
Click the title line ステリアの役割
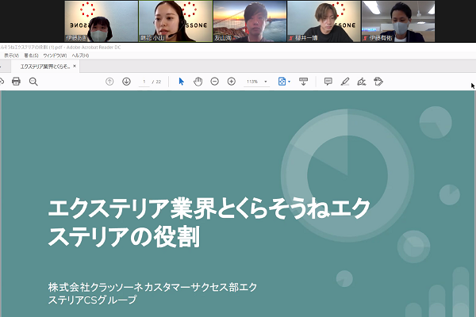124,237
